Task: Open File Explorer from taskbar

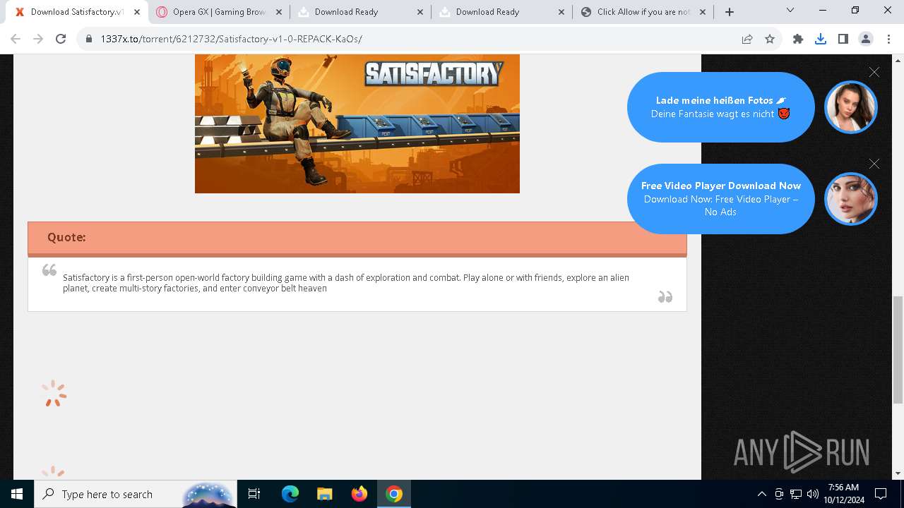Action: pos(324,494)
